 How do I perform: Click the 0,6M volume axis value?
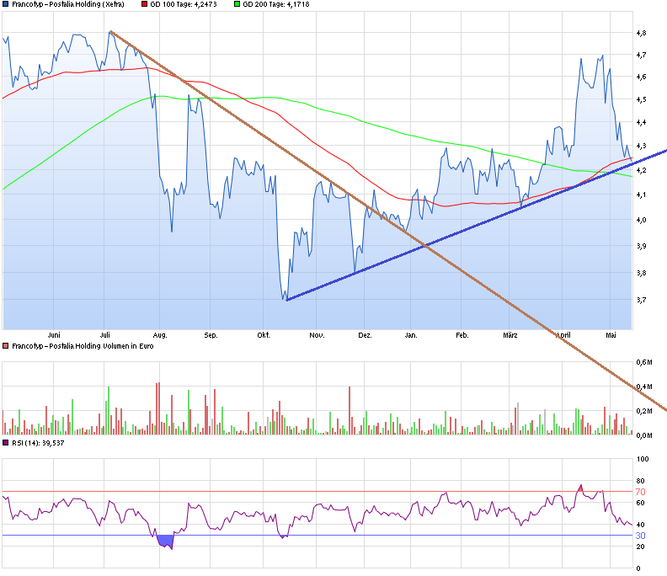click(x=644, y=362)
